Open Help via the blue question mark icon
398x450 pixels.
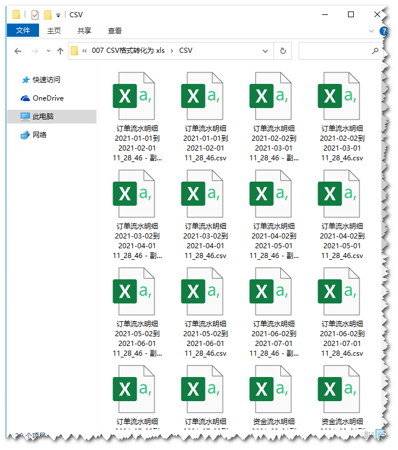point(383,30)
